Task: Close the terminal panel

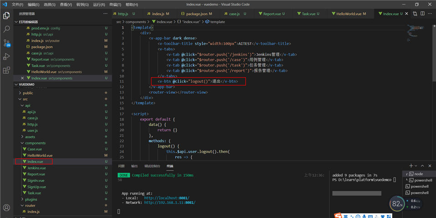Action: click(x=431, y=166)
